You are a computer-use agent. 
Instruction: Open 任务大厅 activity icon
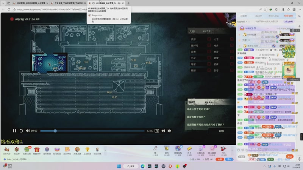(x=6, y=151)
